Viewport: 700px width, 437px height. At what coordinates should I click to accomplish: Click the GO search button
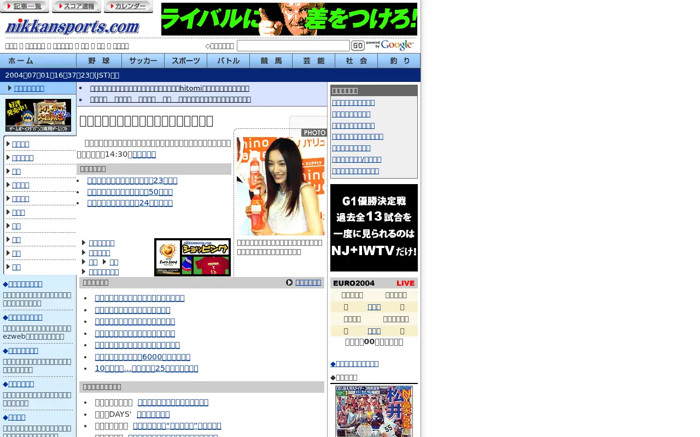point(358,46)
